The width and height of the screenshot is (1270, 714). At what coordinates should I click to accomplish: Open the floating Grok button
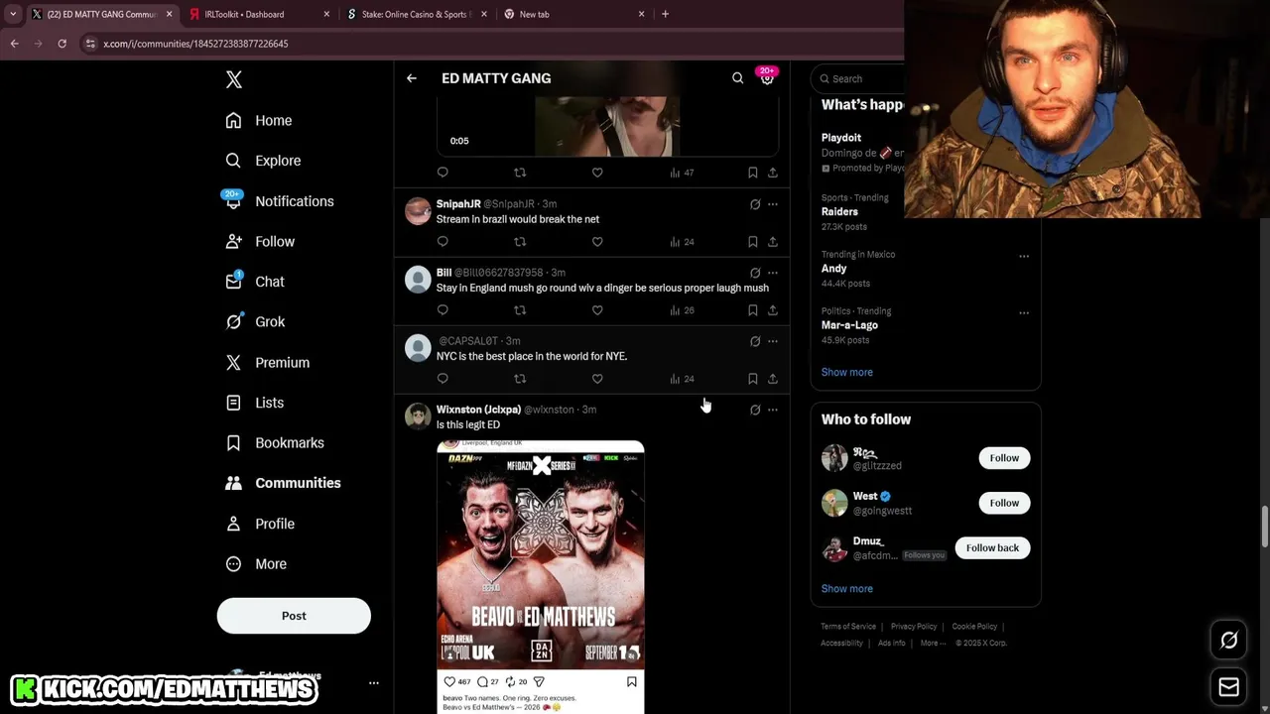click(x=1228, y=641)
